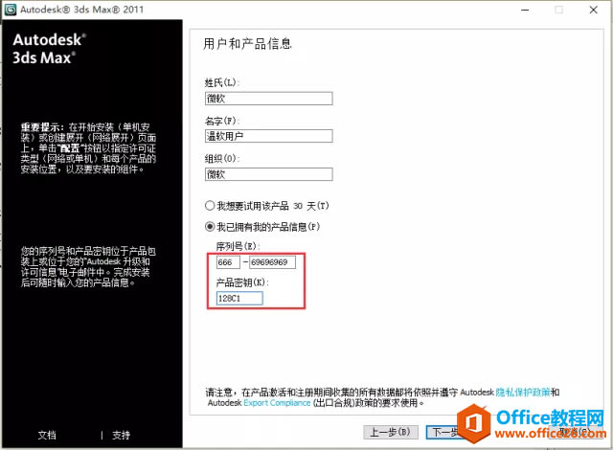Viewport: 613px width, 450px height.
Task: Focus the 姓氏(L) input field
Action: [268, 99]
